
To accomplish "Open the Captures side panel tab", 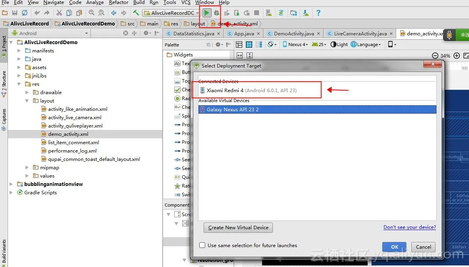I will pos(4,120).
